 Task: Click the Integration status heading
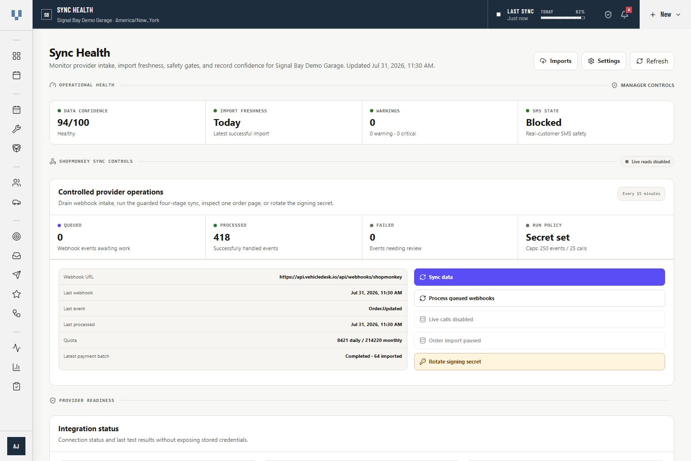click(x=88, y=429)
